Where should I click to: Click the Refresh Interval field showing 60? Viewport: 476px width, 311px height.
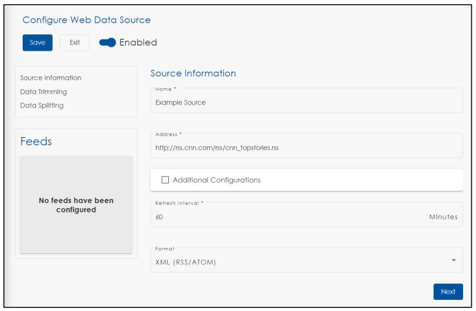tap(306, 214)
